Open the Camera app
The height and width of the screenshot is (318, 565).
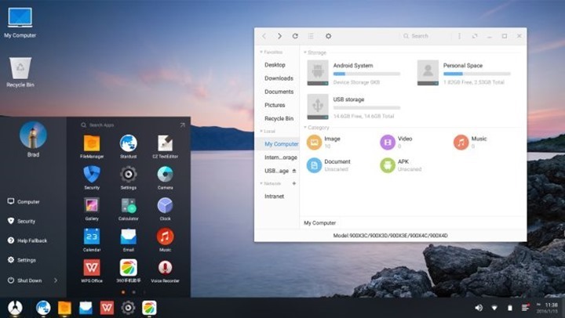click(165, 174)
